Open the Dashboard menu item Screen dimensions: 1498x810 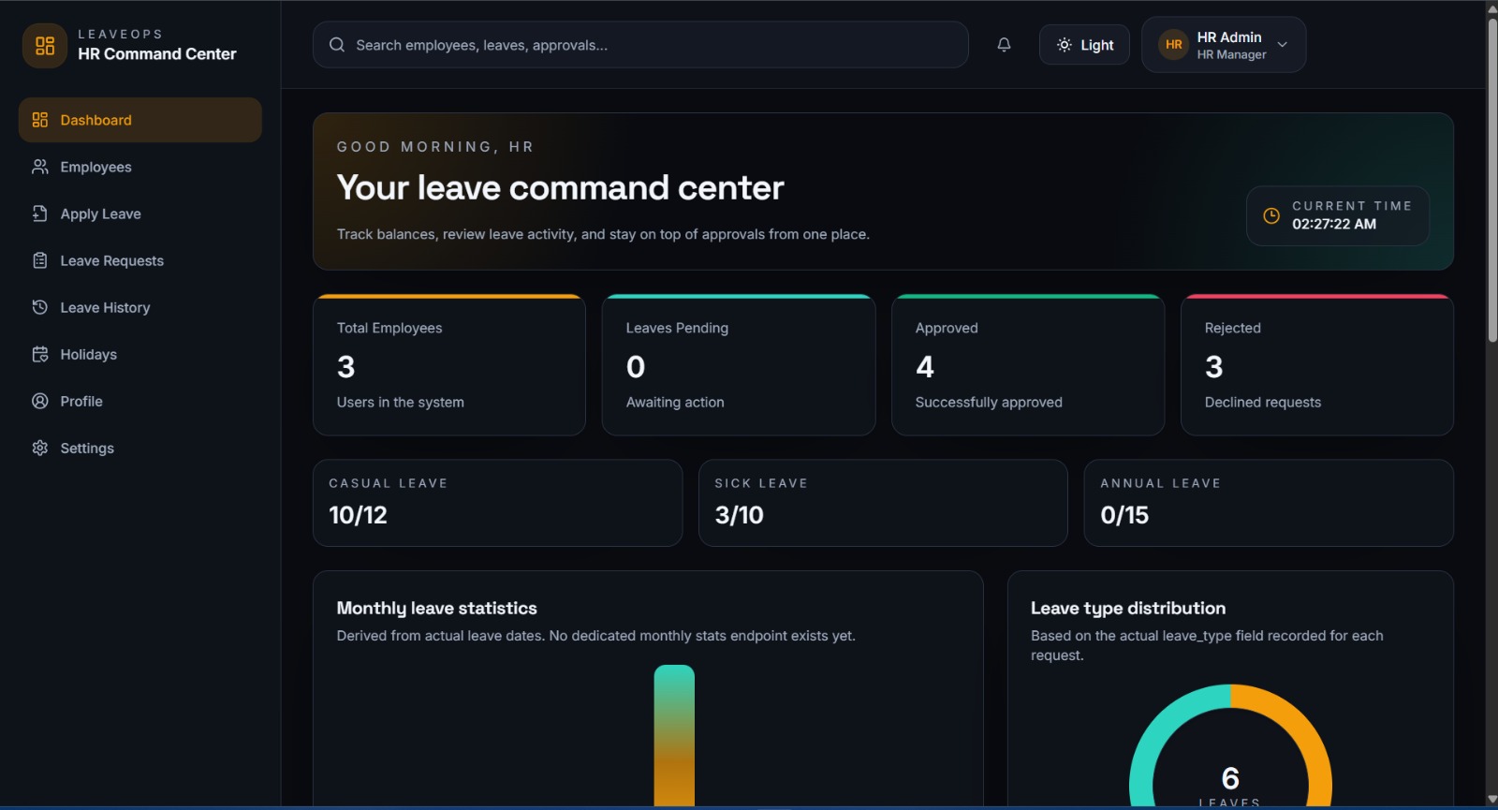click(140, 120)
